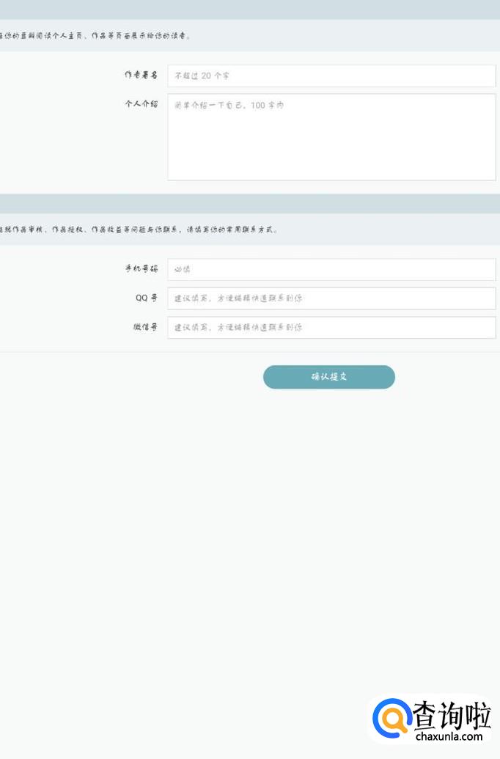Image resolution: width=500 pixels, height=759 pixels.
Task: Click the description text about 常用联系方式
Action: tap(139, 230)
